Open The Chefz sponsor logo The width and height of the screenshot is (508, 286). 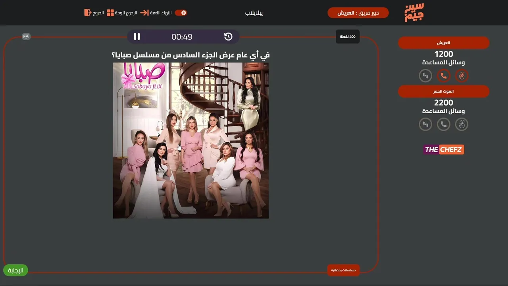444,149
